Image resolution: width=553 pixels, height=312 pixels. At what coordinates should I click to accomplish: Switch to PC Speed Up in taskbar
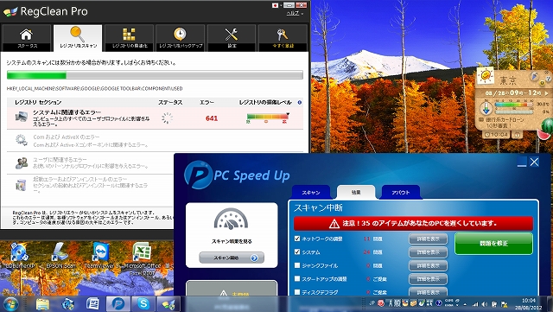[x=118, y=304]
